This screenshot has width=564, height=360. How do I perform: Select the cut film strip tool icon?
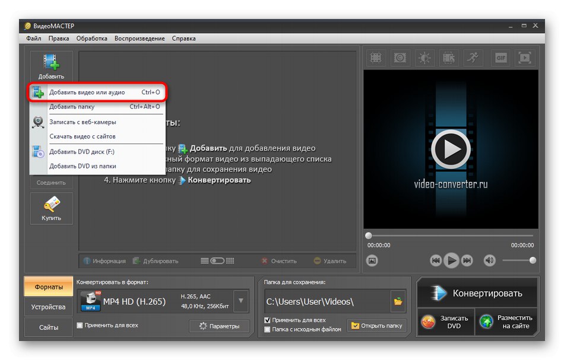click(x=449, y=58)
